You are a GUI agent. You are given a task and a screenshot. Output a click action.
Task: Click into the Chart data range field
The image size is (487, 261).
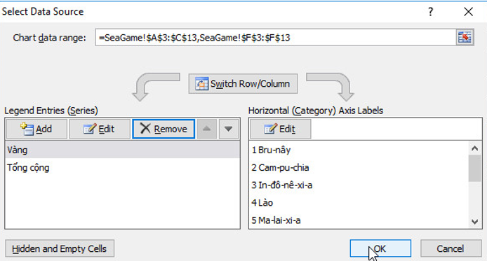click(x=276, y=38)
